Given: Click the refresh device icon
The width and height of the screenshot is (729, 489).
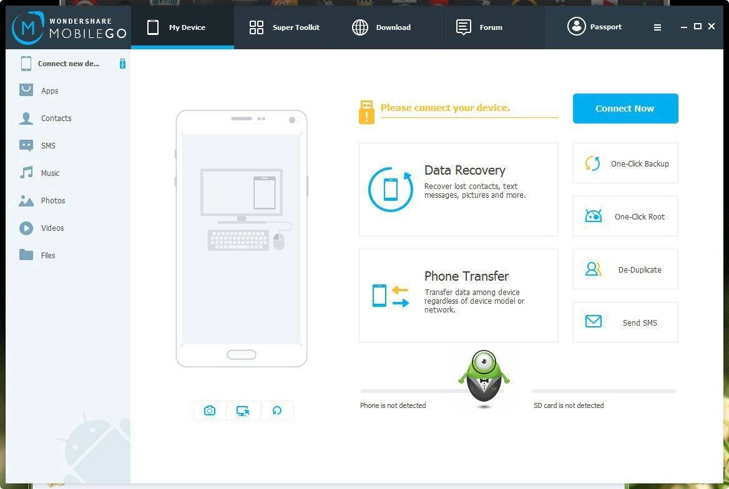Looking at the screenshot, I should tap(277, 410).
